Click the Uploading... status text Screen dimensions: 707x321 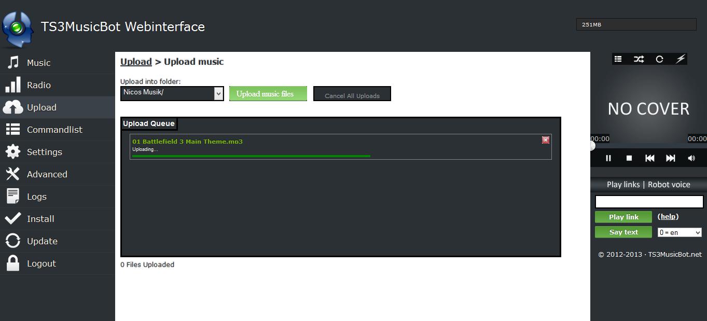point(145,149)
